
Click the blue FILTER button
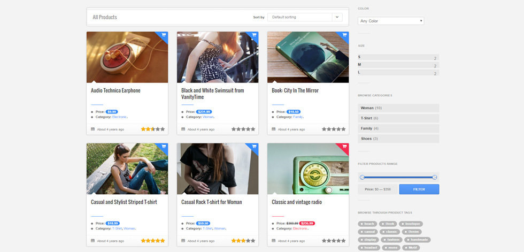click(x=419, y=189)
